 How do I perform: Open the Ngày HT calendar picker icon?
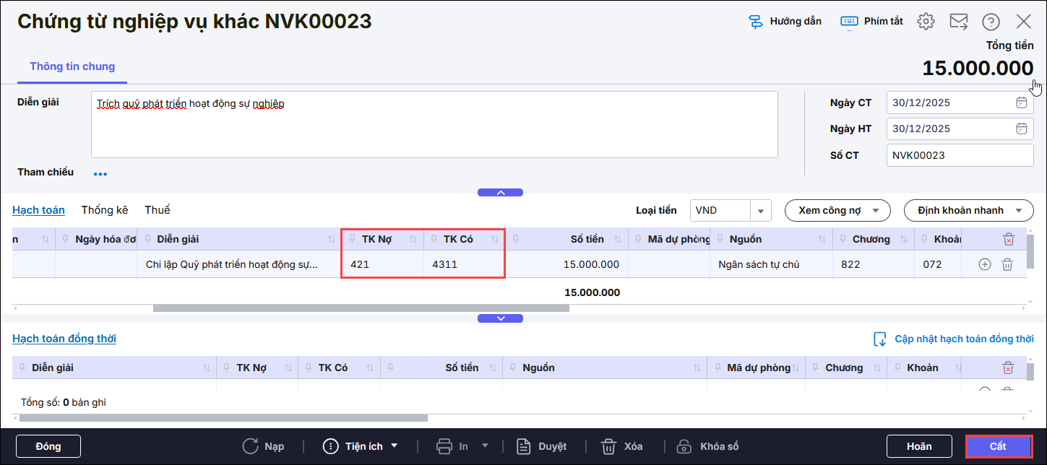tap(1021, 129)
